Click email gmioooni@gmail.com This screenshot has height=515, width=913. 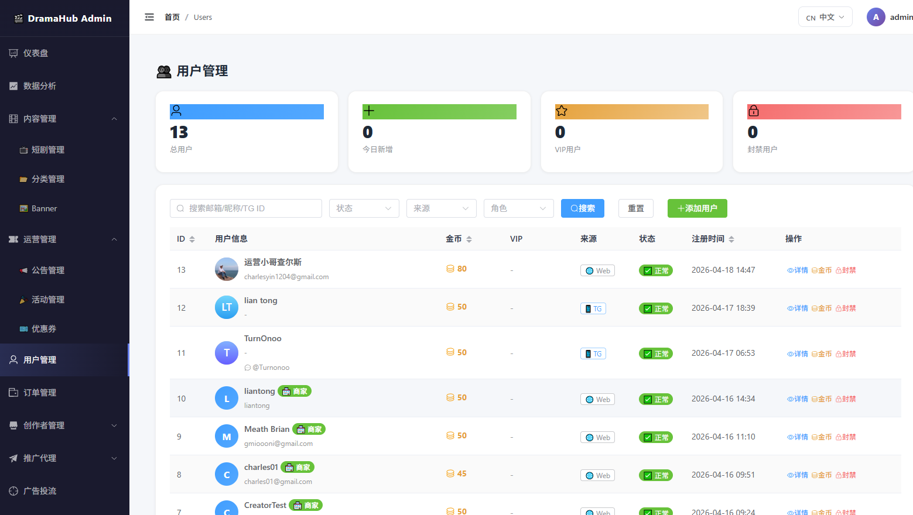click(278, 444)
